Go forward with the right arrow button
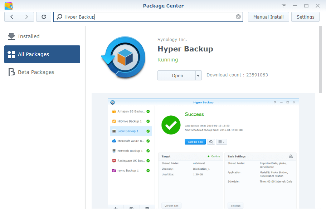The width and height of the screenshot is (326, 209). pyautogui.click(x=26, y=17)
